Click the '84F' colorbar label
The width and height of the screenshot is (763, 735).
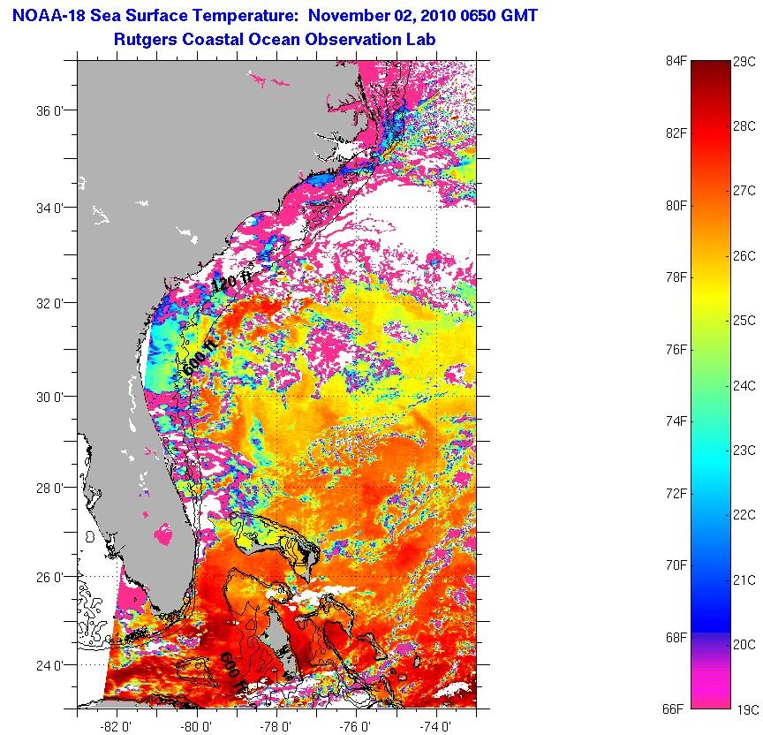click(676, 61)
